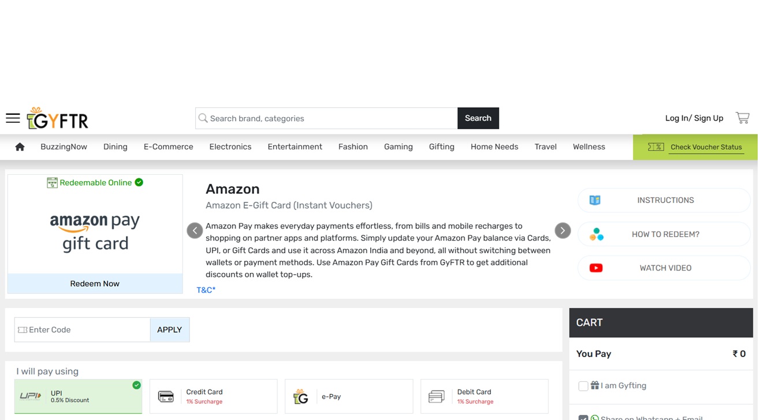Open the Instructions book icon
Screen dimensions: 760x420
[595, 200]
